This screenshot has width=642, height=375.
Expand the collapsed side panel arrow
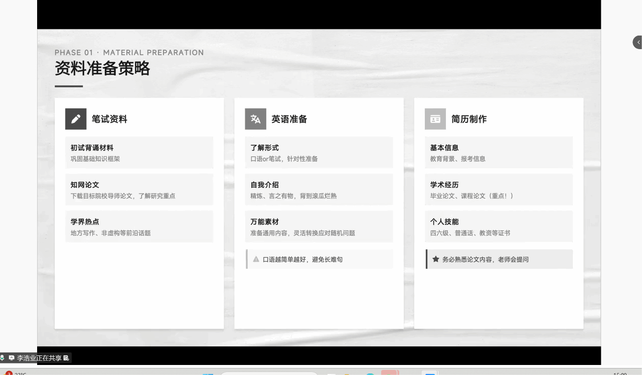tap(637, 42)
